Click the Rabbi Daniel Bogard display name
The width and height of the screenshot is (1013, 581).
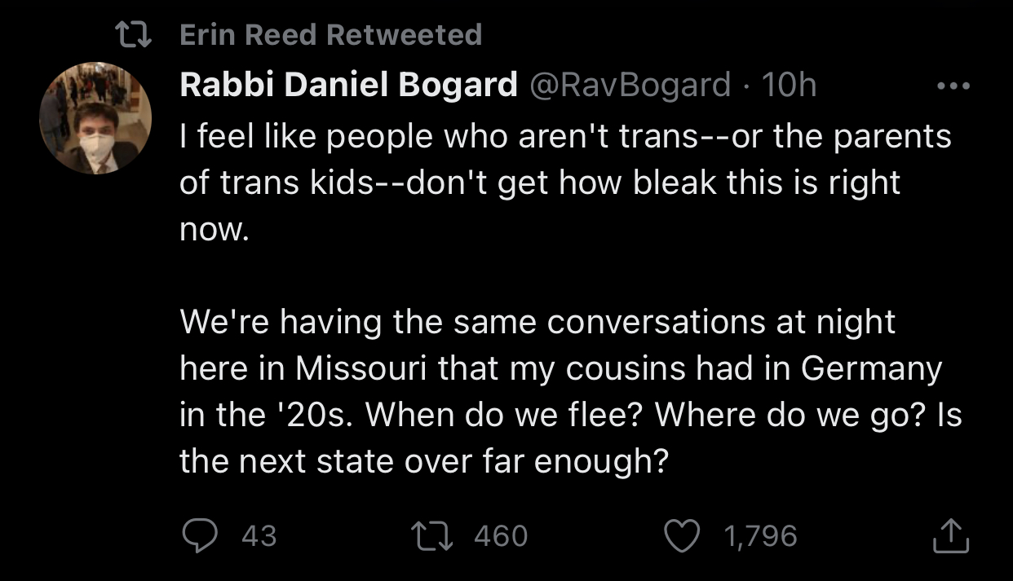pos(348,85)
